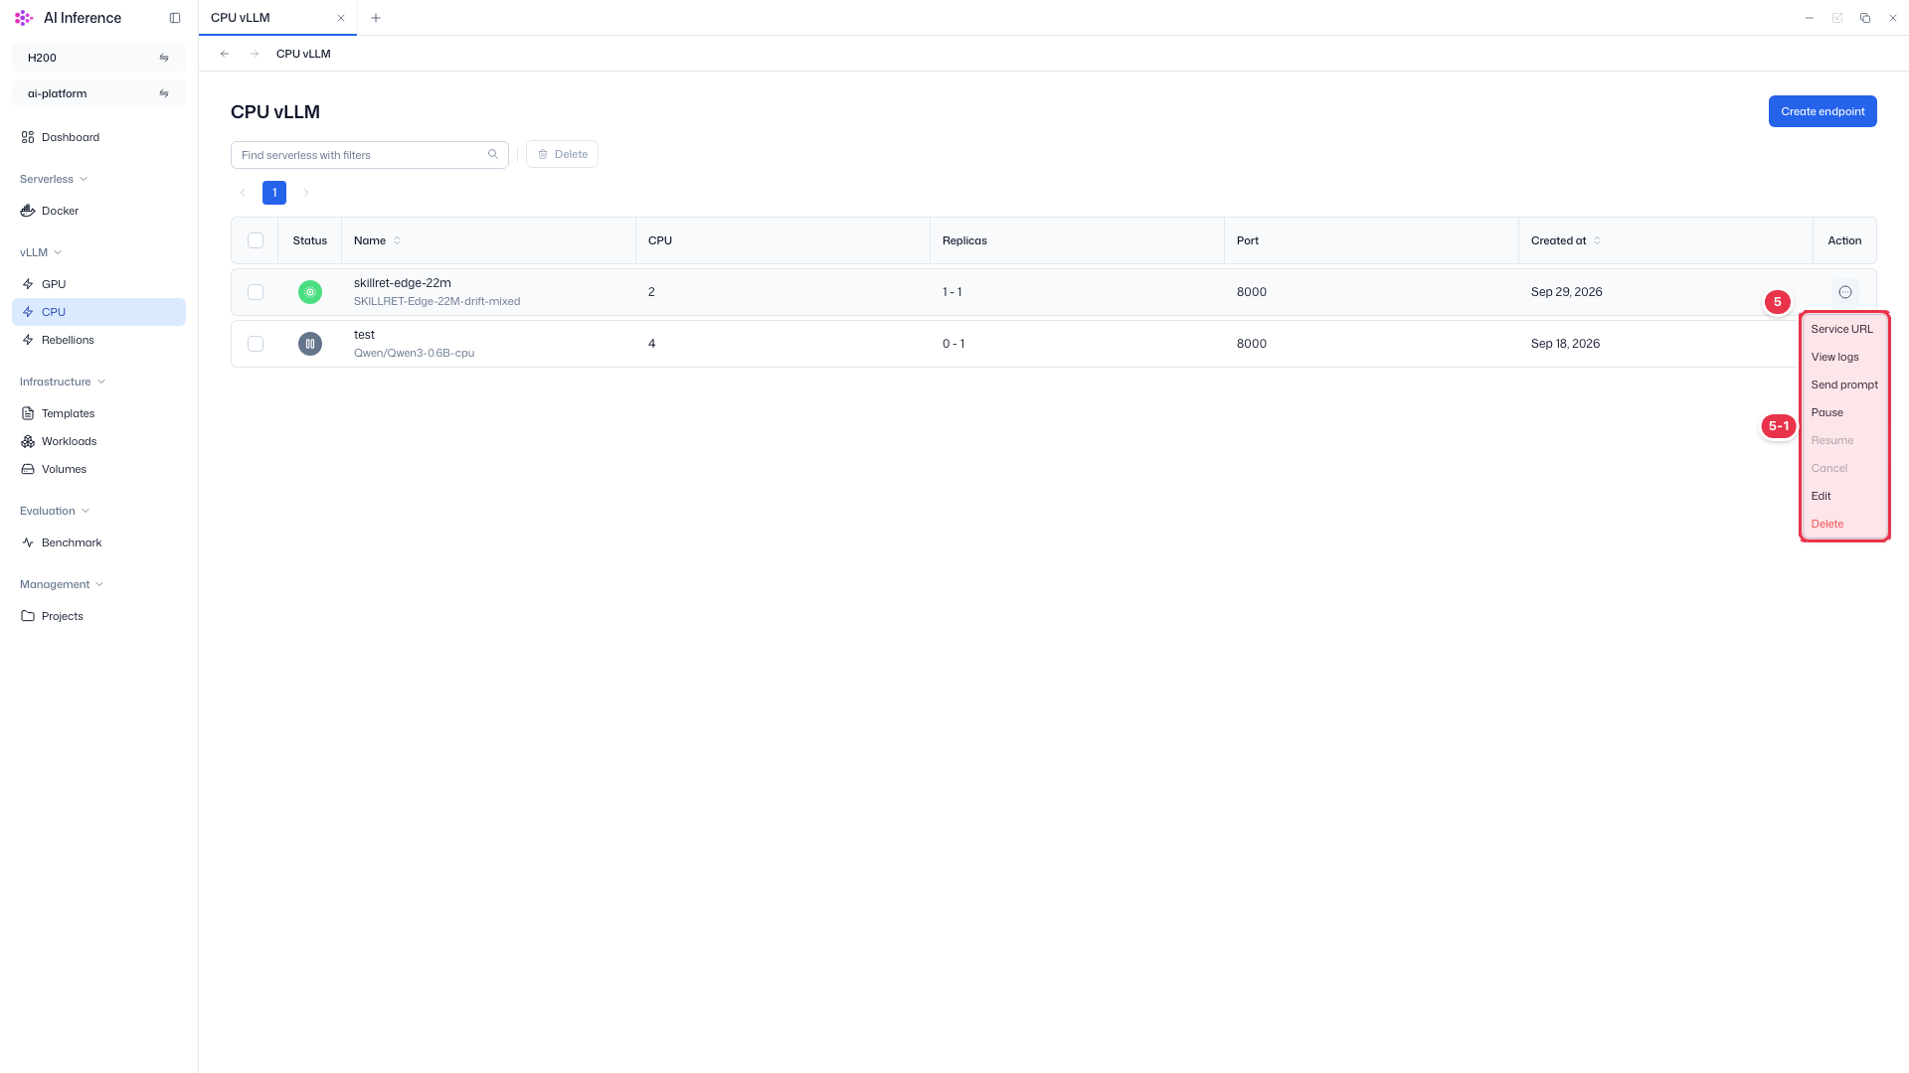Image resolution: width=1909 pixels, height=1073 pixels.
Task: Collapse the vLLM section
Action: tap(41, 252)
